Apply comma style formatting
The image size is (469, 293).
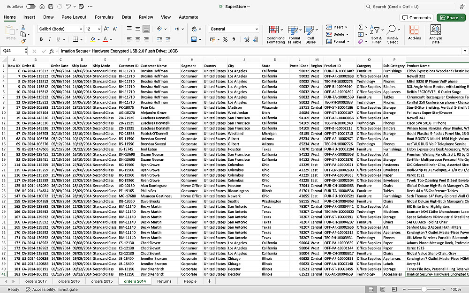[234, 39]
